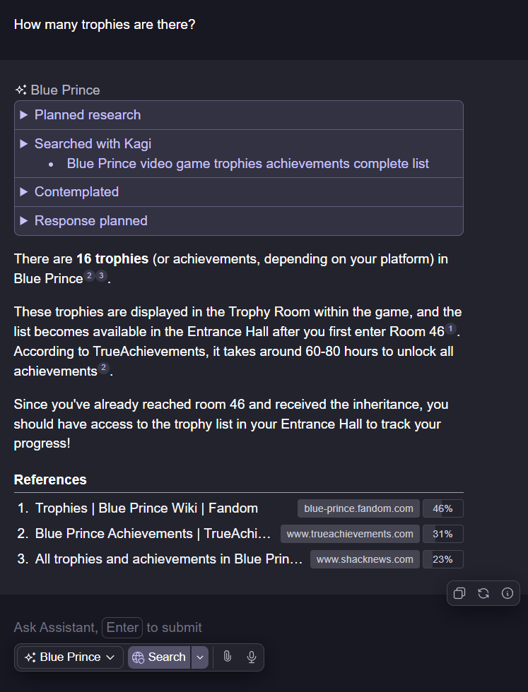Expand the Searched with Kagi section
Image resolution: width=528 pixels, height=692 pixels.
[93, 144]
